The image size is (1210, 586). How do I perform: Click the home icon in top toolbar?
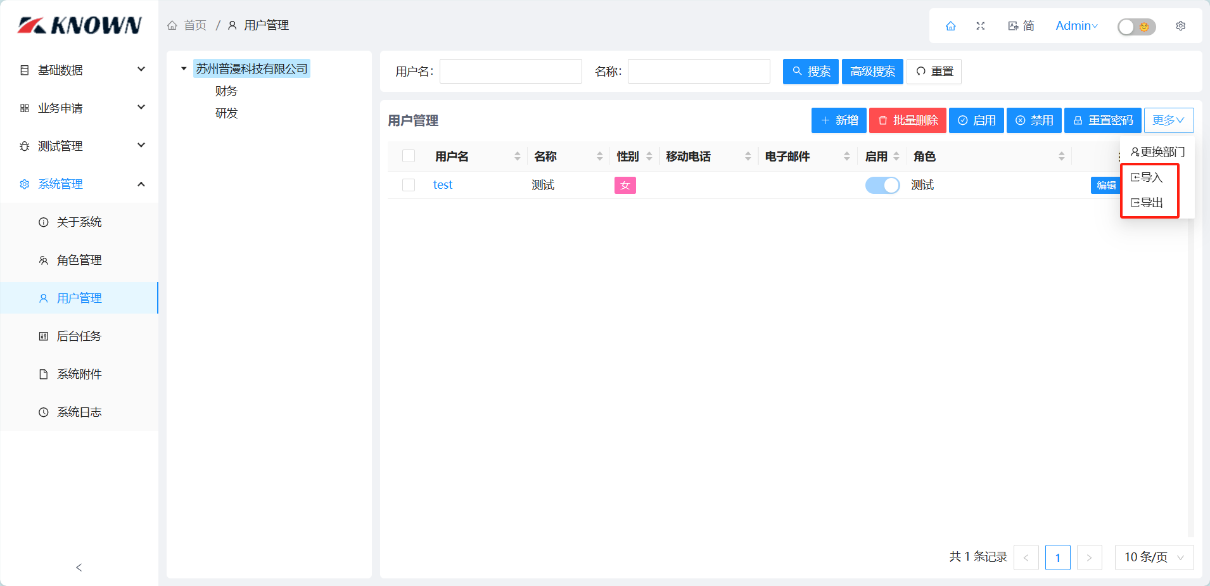(x=950, y=26)
